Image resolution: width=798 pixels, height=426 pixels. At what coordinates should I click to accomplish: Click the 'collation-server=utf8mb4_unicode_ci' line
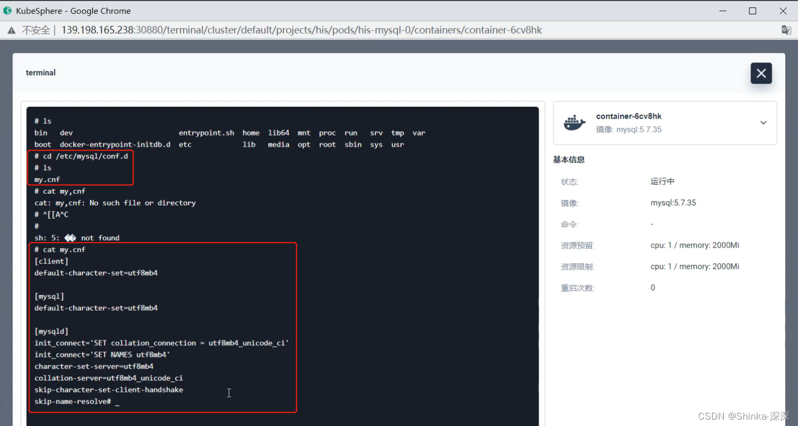[109, 378]
